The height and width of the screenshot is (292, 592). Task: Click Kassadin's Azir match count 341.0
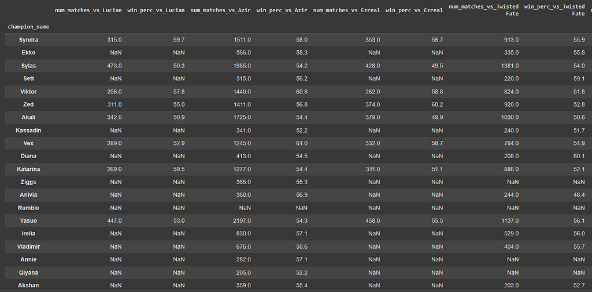pos(243,131)
